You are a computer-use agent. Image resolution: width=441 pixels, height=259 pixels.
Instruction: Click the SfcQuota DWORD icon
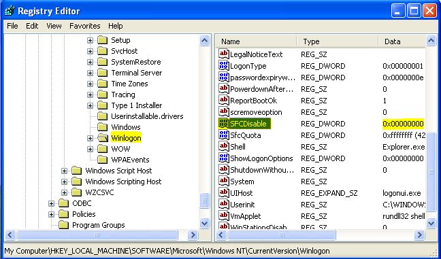(x=224, y=135)
